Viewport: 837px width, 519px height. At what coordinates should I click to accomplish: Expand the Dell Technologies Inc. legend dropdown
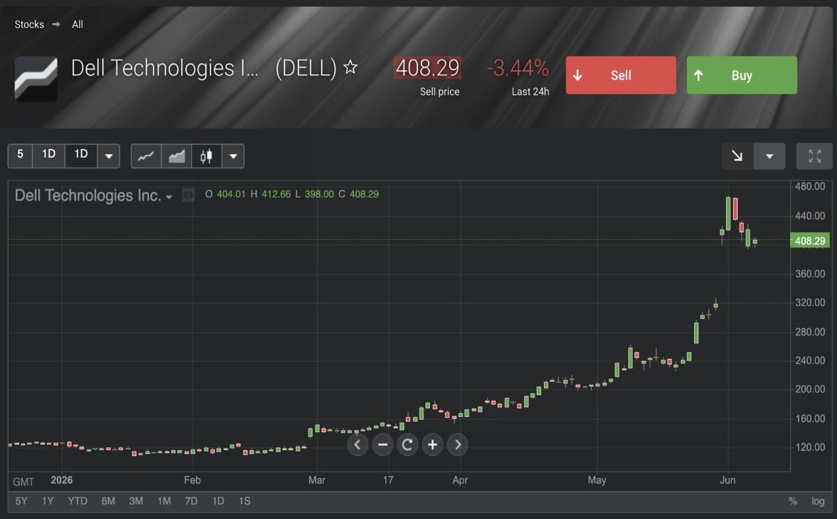point(169,197)
